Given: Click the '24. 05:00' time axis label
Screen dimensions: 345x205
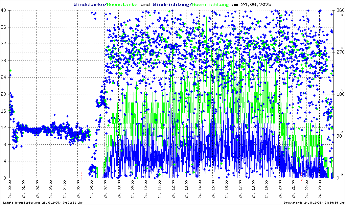Looking at the screenshot, I should (x=78, y=189).
